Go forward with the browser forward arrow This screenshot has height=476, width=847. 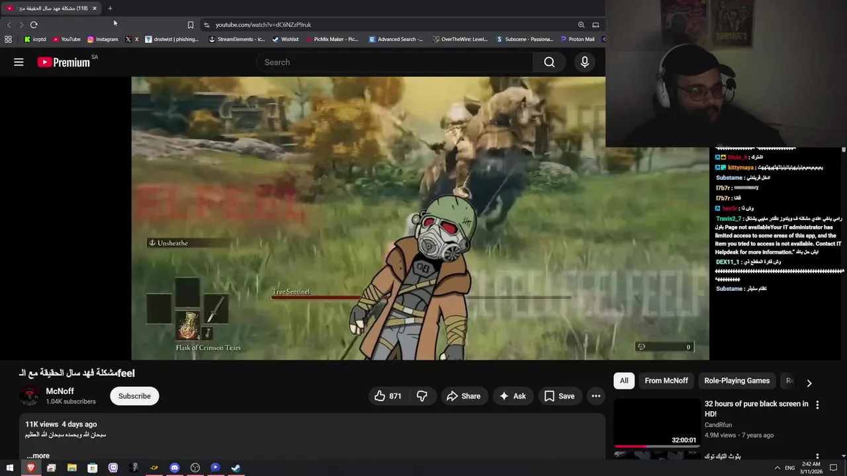(21, 24)
